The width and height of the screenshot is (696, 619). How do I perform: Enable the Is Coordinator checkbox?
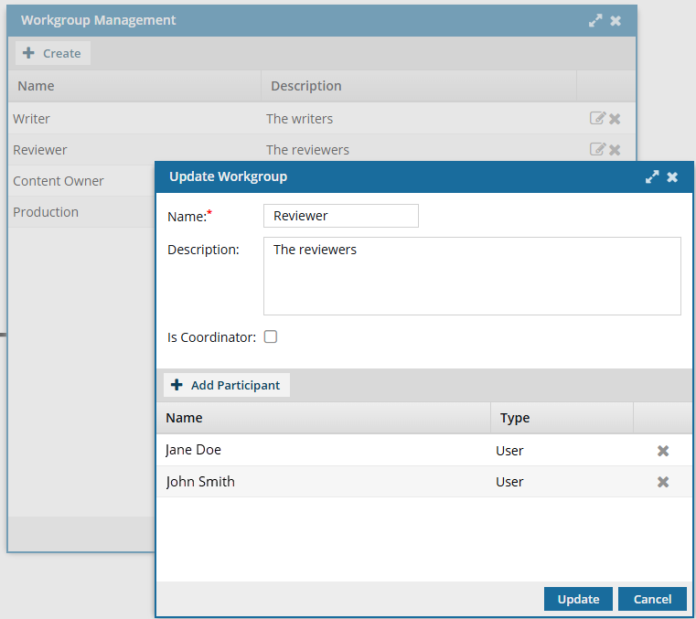271,336
